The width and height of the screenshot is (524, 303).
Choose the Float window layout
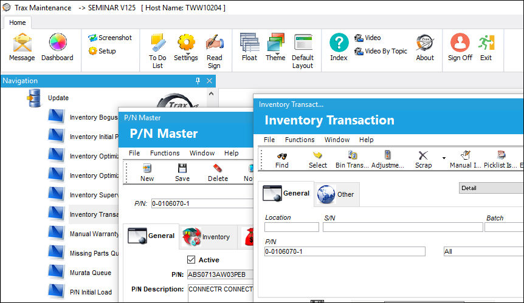pos(250,47)
